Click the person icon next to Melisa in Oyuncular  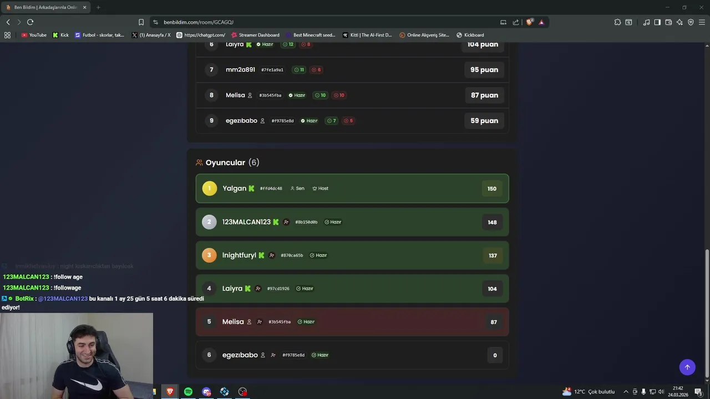249,322
